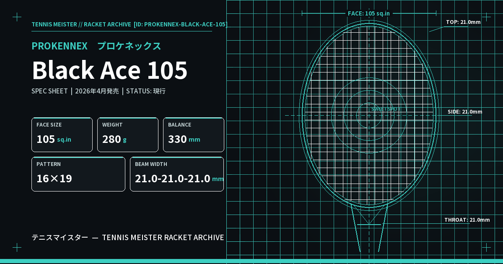Screen dimensions: 503x264
Task: Click the THROAT: 21.0mm annotation
Action: tap(467, 220)
